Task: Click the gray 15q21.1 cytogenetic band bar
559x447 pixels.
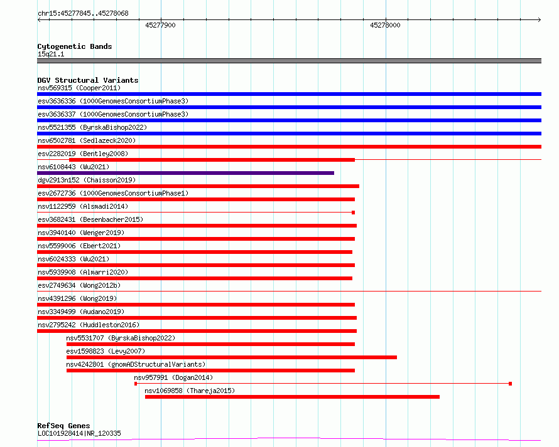Action: tap(289, 61)
